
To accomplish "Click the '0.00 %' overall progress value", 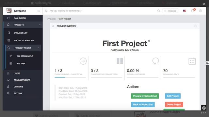I will pos(133,71).
